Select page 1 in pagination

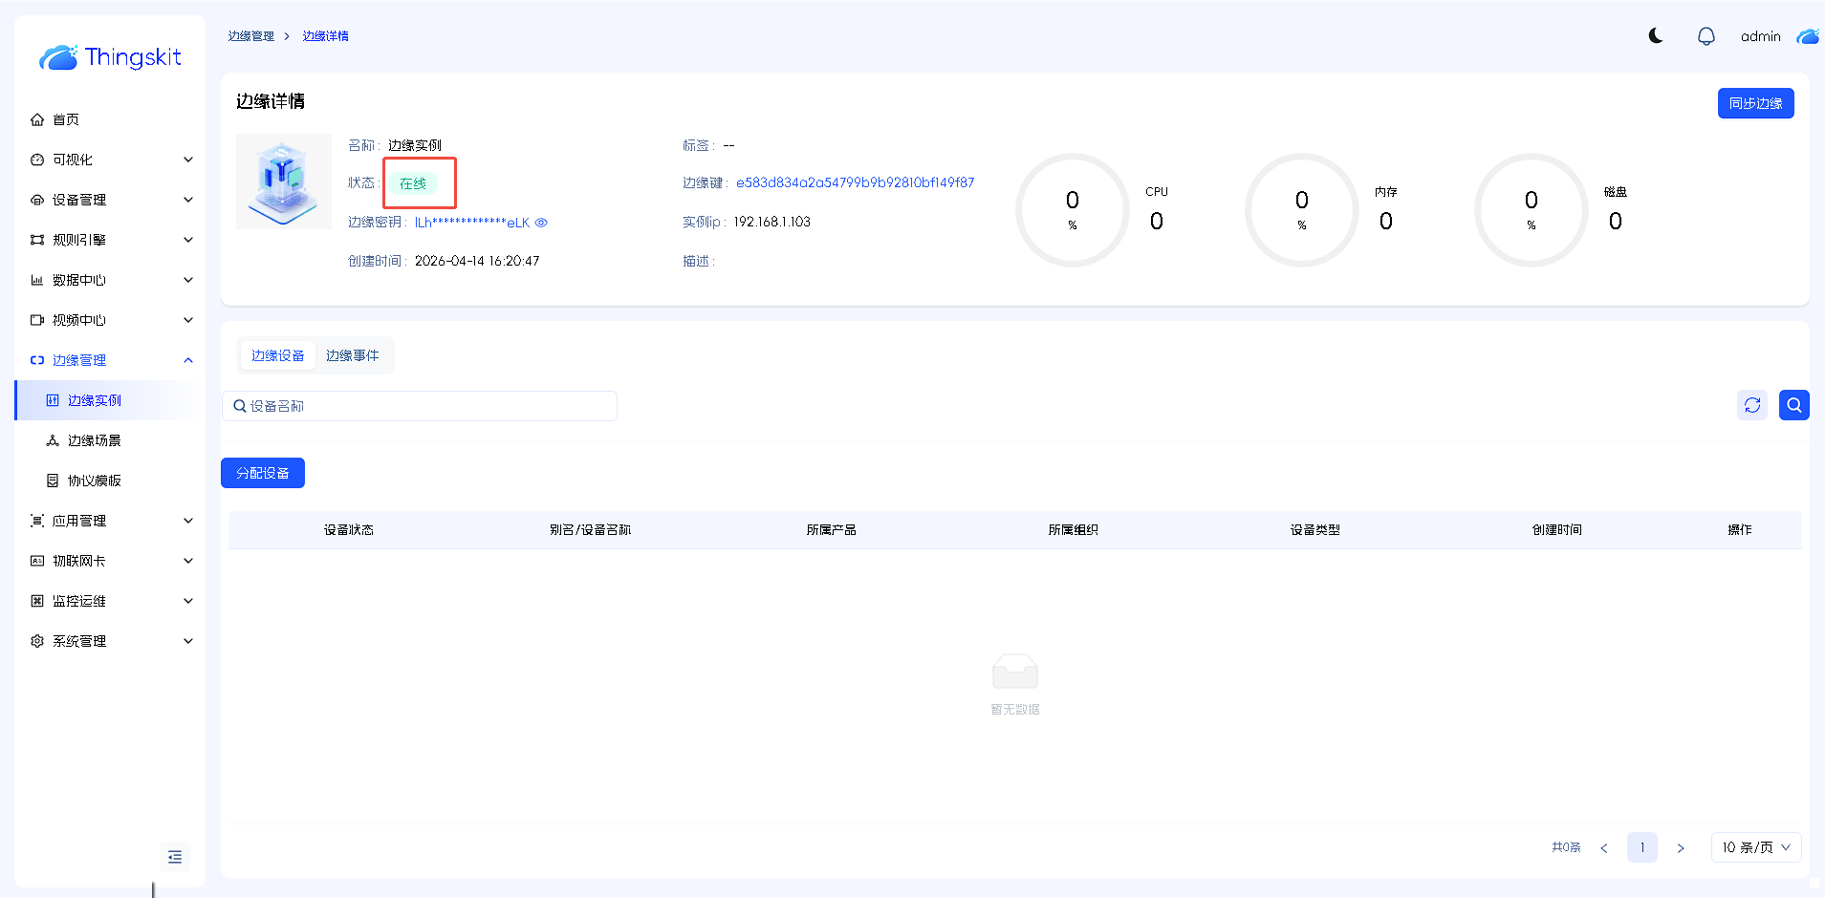(1642, 847)
